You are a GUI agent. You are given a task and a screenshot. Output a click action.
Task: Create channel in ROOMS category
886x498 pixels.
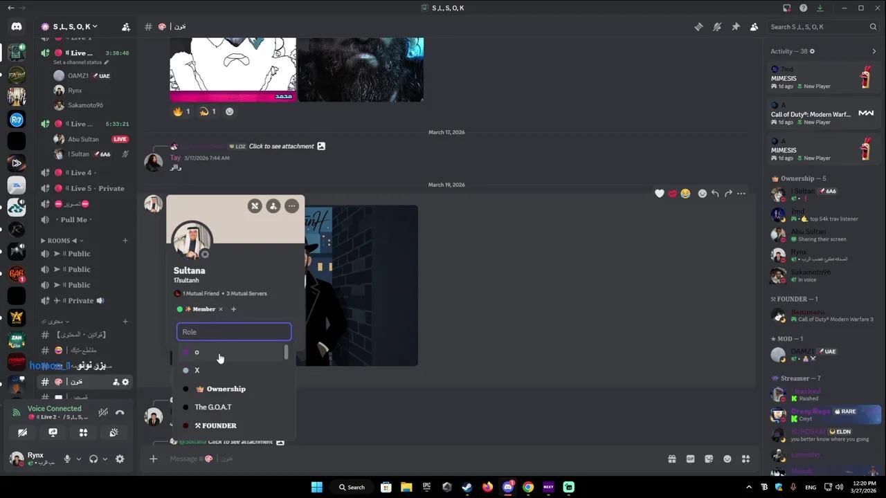(125, 241)
